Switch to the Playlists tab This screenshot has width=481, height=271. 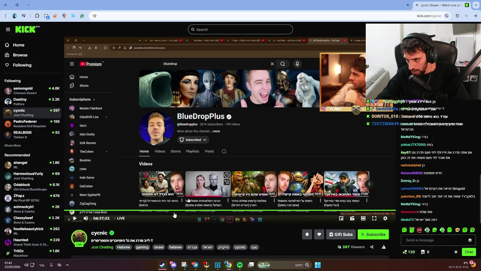coord(192,151)
